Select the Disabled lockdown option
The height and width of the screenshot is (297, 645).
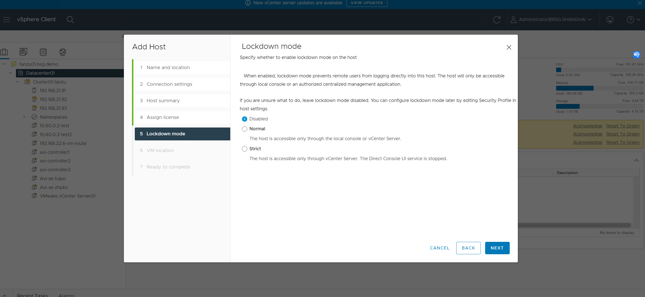pyautogui.click(x=244, y=119)
